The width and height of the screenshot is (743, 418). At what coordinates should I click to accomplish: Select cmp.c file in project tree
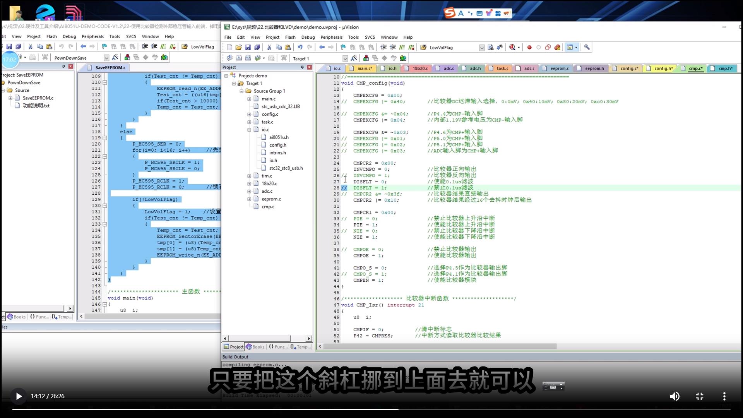[268, 207]
